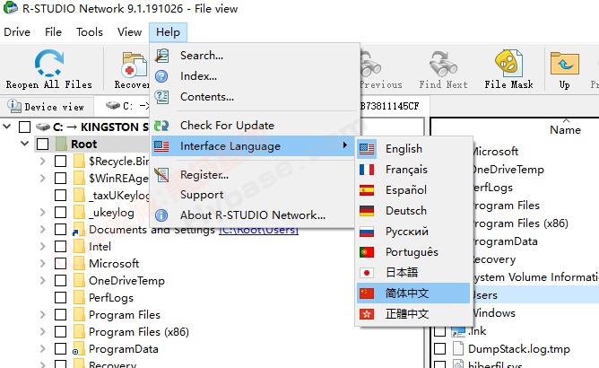The image size is (599, 368).
Task: Expand the $Recycle.Bin folder
Action: [x=43, y=161]
